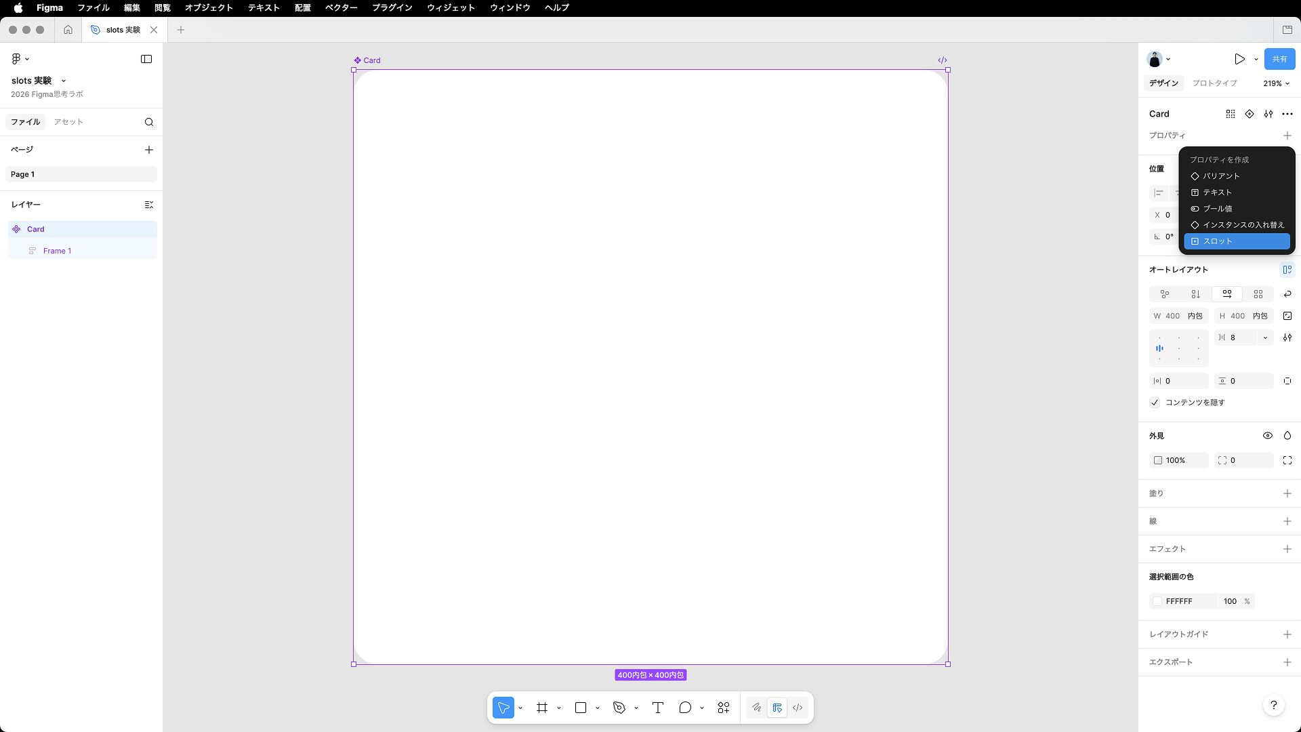Select the Text tool
1301x732 pixels.
(657, 708)
